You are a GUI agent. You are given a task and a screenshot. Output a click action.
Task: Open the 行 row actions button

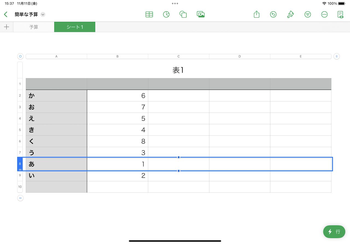[334, 232]
